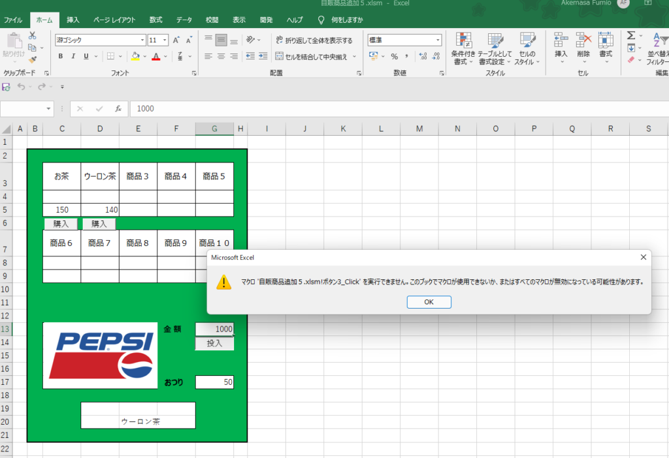Open the 数式 (Formulas) ribbon tab
Screen dimensions: 669x458
[155, 20]
